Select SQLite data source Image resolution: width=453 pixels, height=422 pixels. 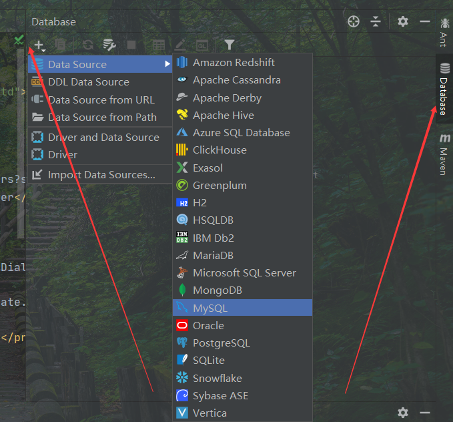pyautogui.click(x=242, y=360)
